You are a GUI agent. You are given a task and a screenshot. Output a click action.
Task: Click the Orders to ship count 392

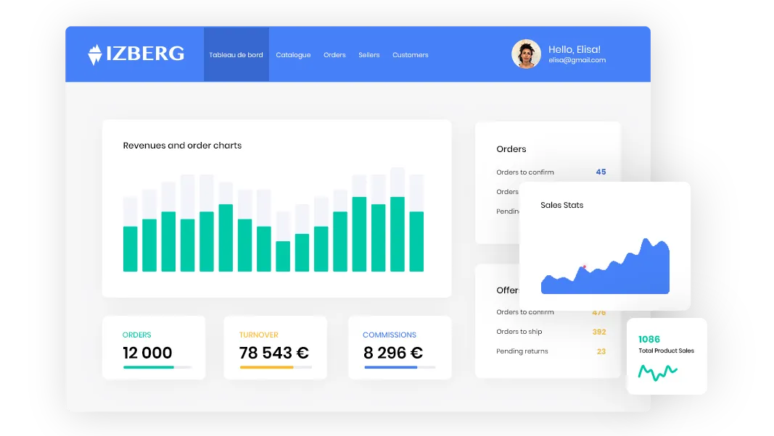coord(598,332)
